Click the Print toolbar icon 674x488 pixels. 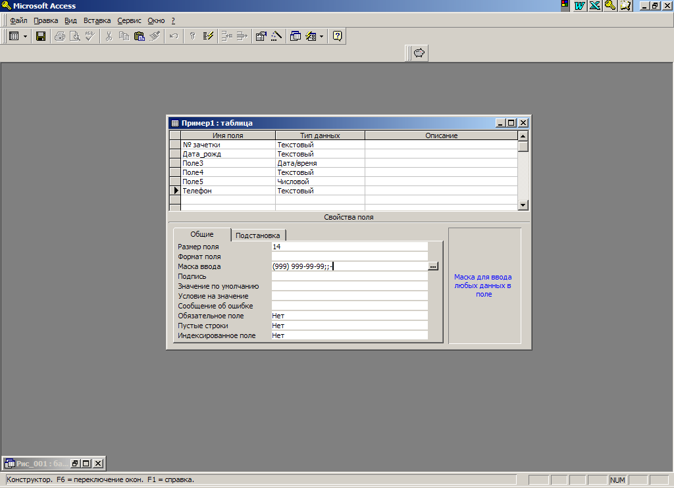(x=60, y=37)
